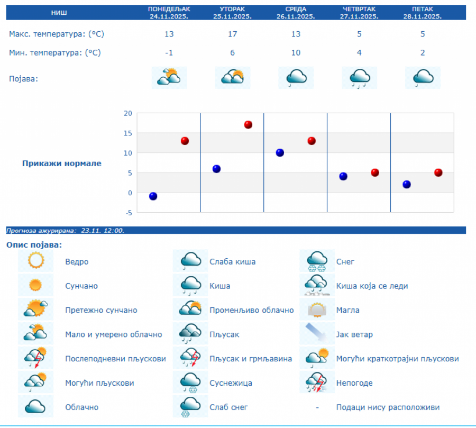
Task: Click the Суснежица sleet legend icon
Action: click(x=190, y=383)
